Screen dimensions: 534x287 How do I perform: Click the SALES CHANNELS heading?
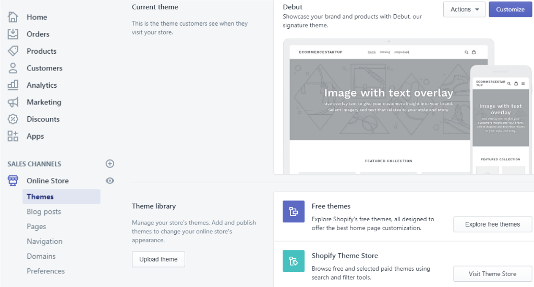pos(34,164)
